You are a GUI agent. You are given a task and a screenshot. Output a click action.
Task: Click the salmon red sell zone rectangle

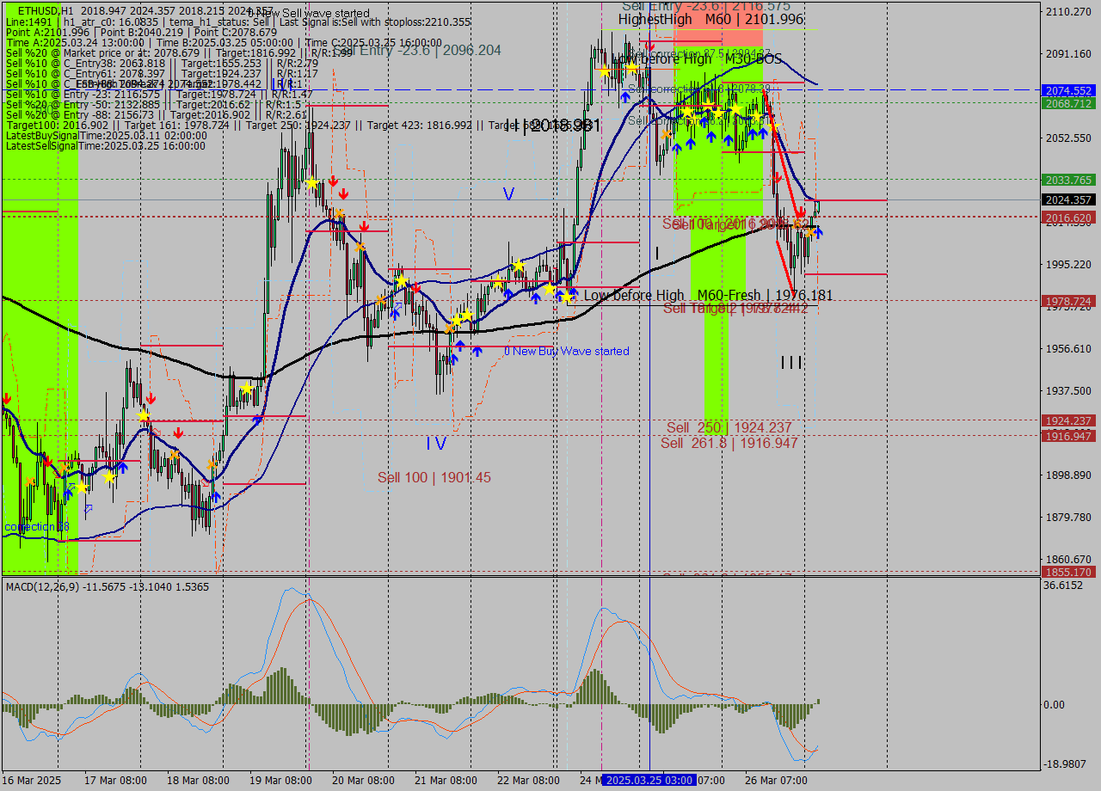click(x=741, y=33)
